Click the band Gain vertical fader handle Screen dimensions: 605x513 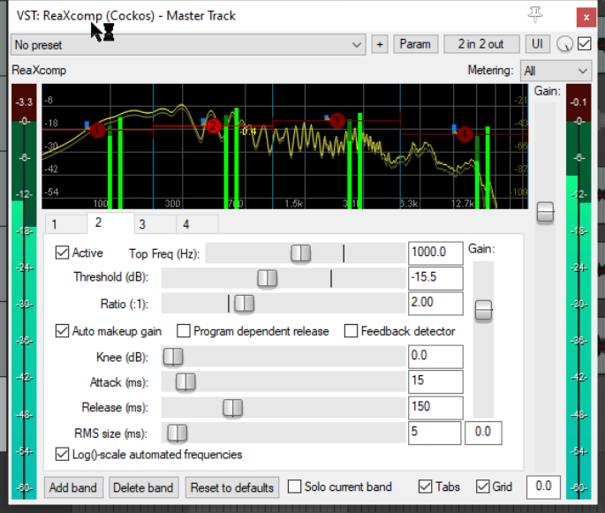pyautogui.click(x=483, y=310)
